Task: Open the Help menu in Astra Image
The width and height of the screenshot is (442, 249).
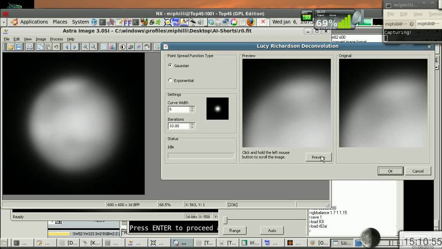Action: (x=70, y=39)
